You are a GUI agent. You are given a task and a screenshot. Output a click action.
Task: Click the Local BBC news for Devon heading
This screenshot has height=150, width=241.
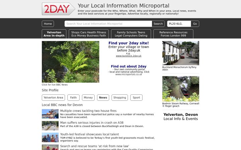62,105
